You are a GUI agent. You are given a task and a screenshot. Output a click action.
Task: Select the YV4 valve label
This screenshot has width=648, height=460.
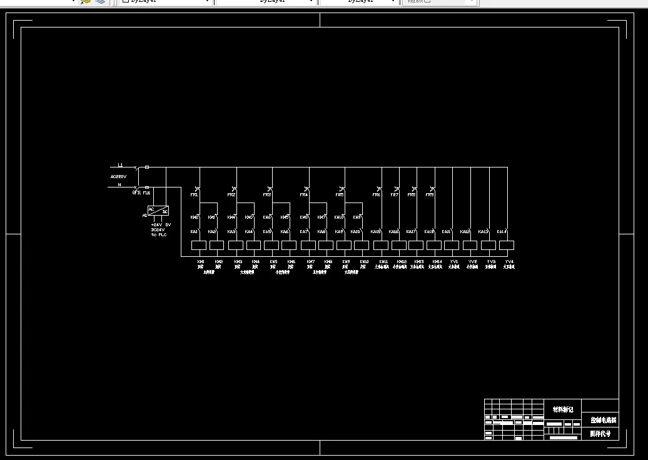pyautogui.click(x=509, y=262)
